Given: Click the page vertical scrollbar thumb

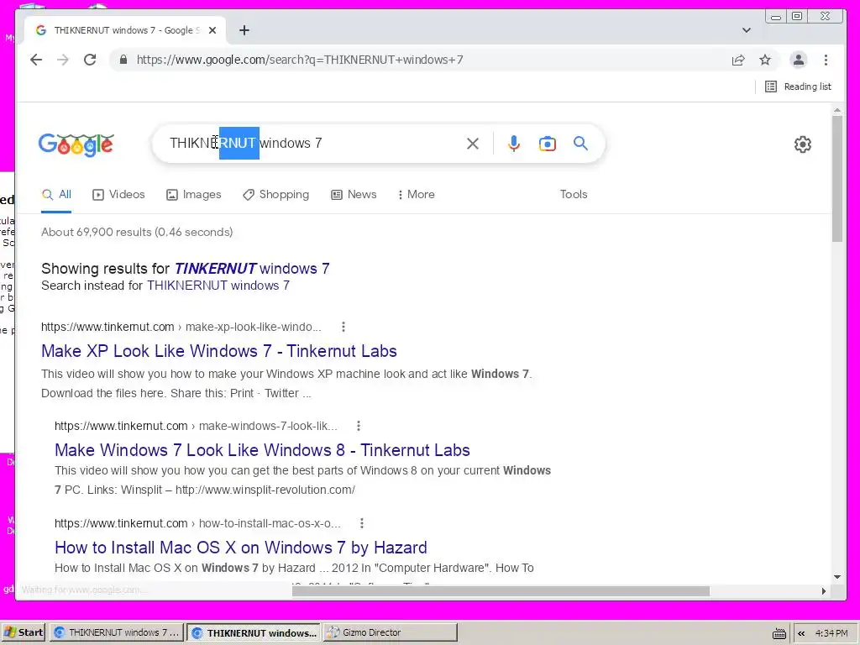Looking at the screenshot, I should pyautogui.click(x=837, y=178).
